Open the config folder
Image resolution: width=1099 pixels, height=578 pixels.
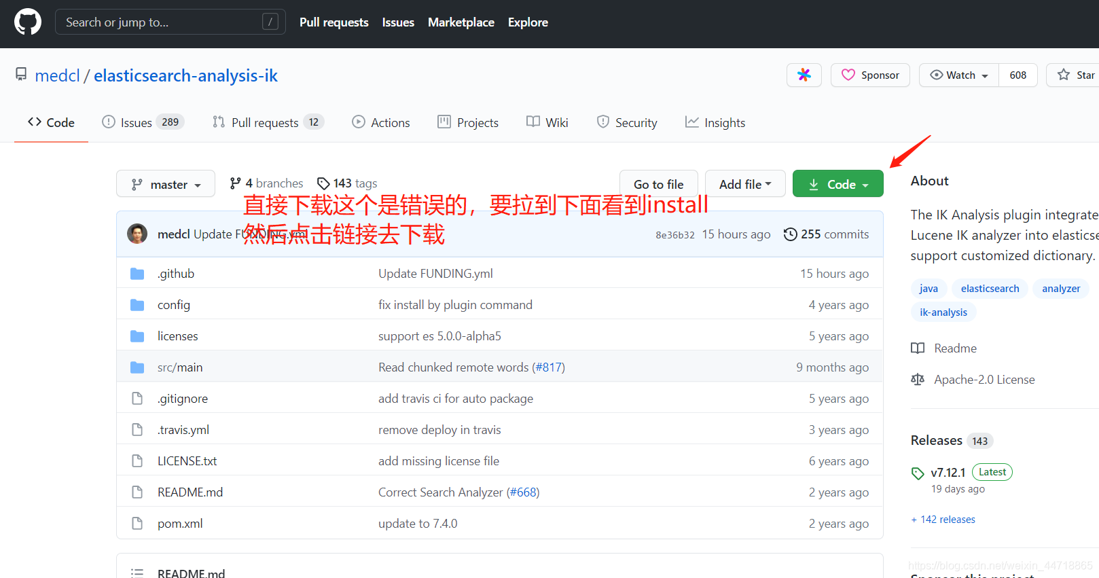pos(174,305)
